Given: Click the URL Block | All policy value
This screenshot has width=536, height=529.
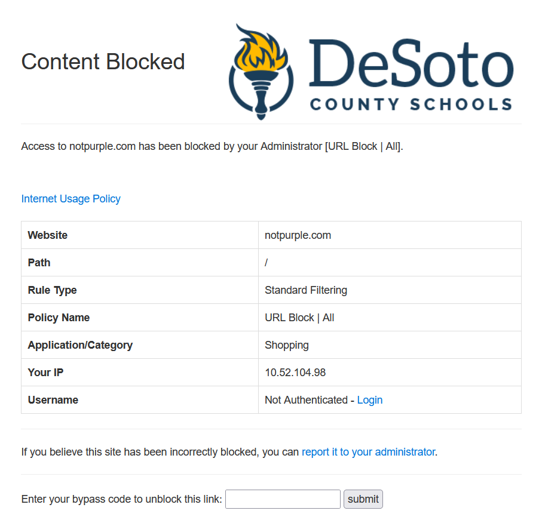Looking at the screenshot, I should 299,318.
